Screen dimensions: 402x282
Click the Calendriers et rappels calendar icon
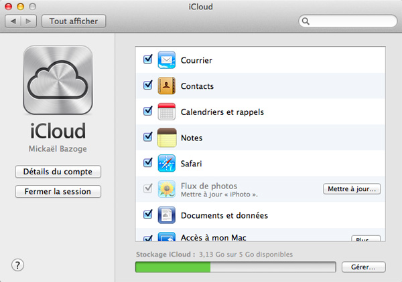[x=167, y=112]
